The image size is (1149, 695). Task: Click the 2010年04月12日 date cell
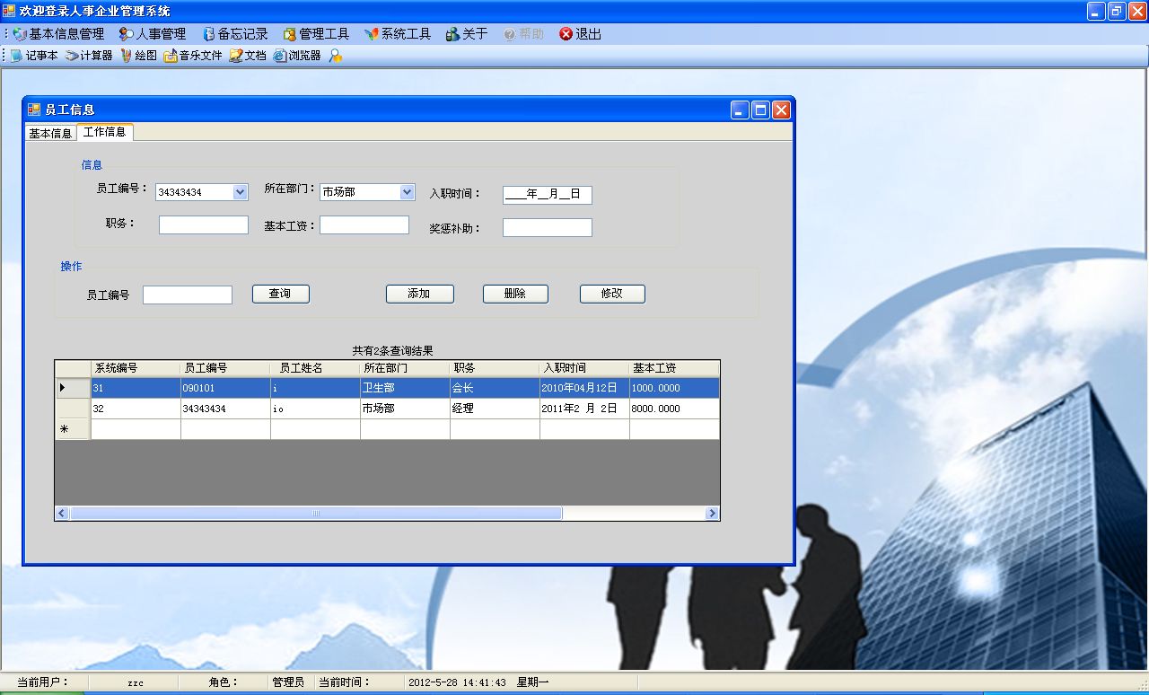[x=584, y=388]
